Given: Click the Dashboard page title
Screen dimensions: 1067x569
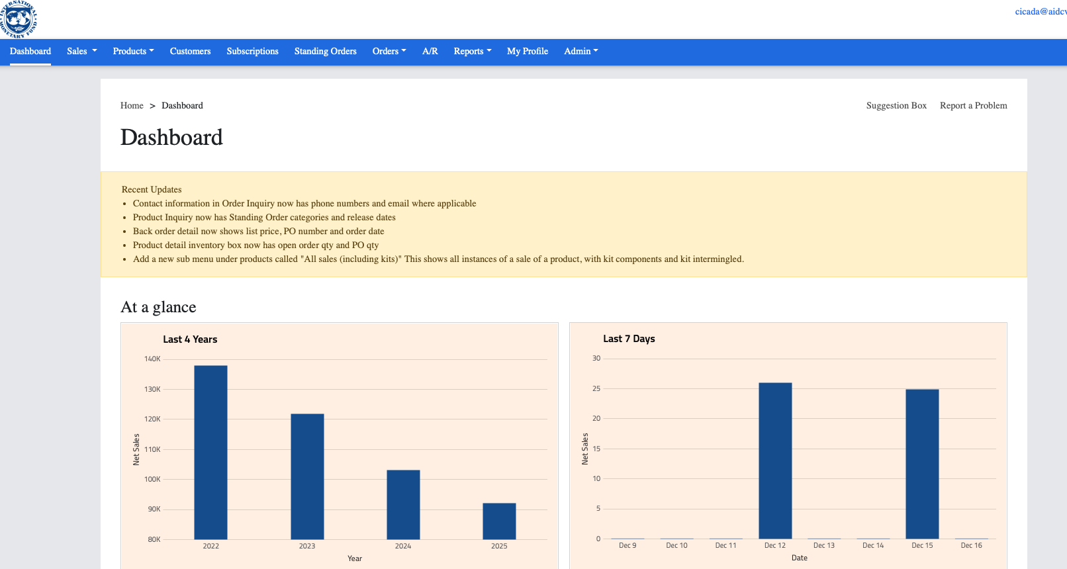Looking at the screenshot, I should [x=171, y=137].
